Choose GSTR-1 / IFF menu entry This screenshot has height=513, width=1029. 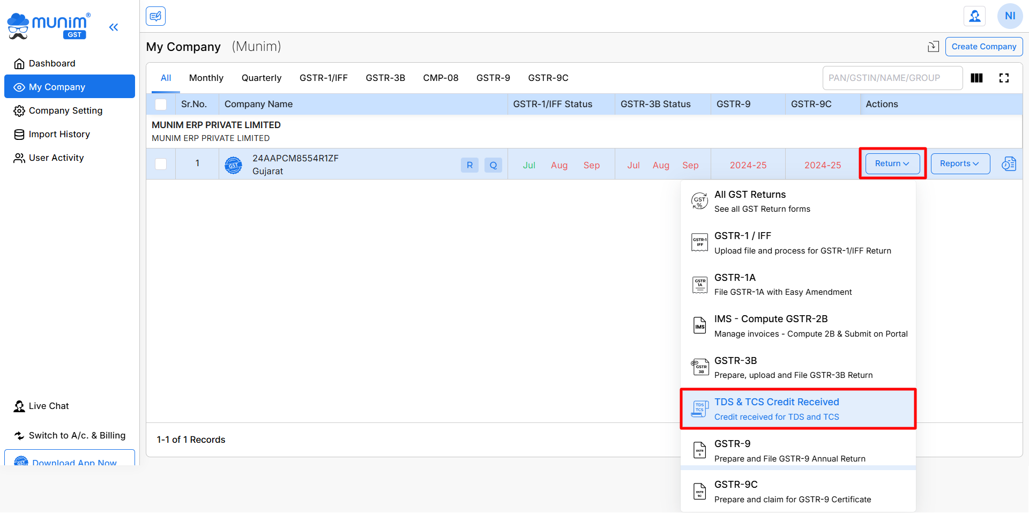(x=798, y=243)
